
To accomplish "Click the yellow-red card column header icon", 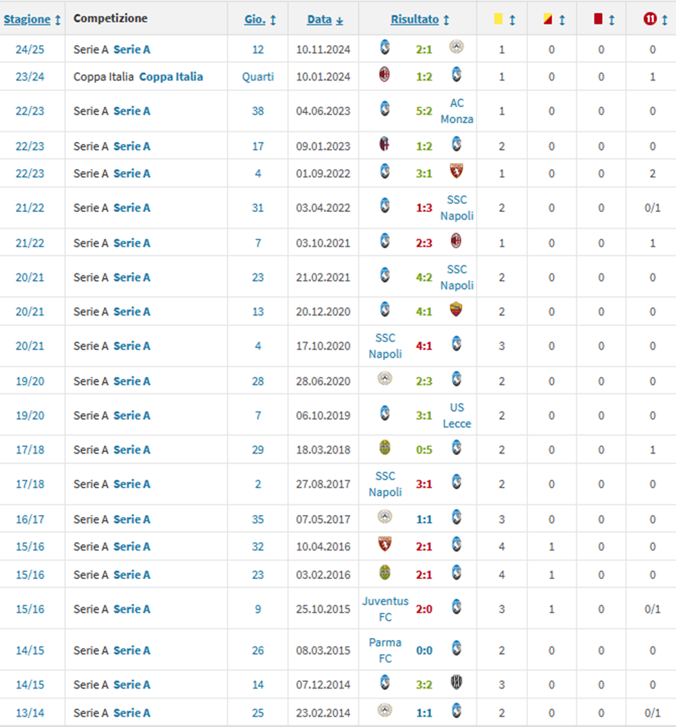I will 547,20.
